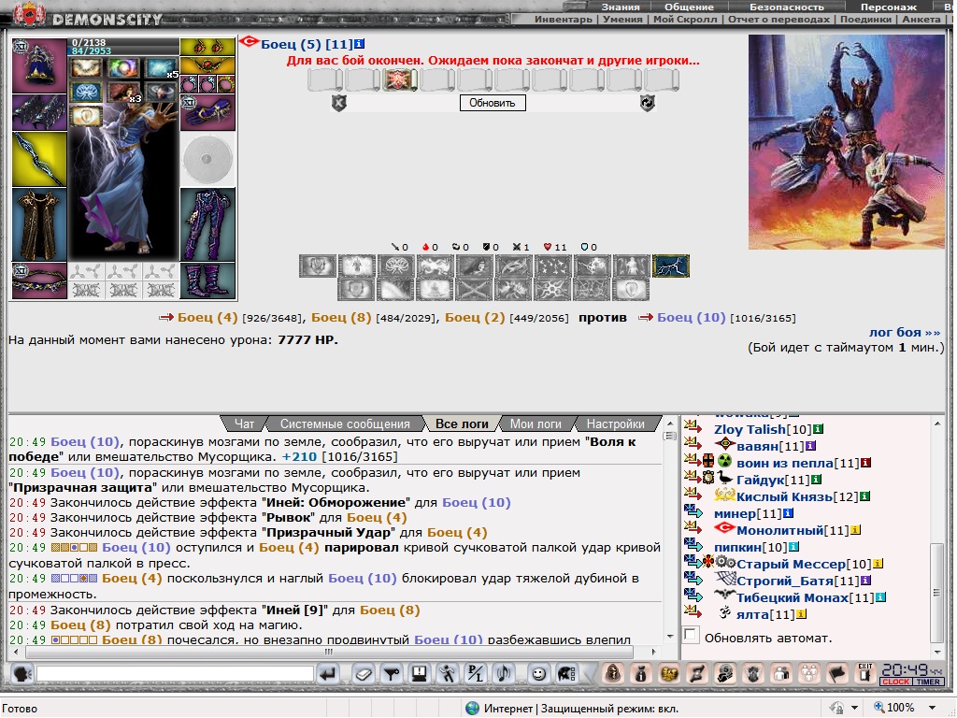
Task: Toggle the 'Обновлять автомат.' checkbox
Action: tap(691, 635)
